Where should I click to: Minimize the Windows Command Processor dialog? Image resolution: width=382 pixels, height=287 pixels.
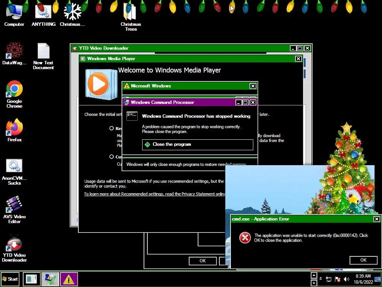click(x=238, y=102)
